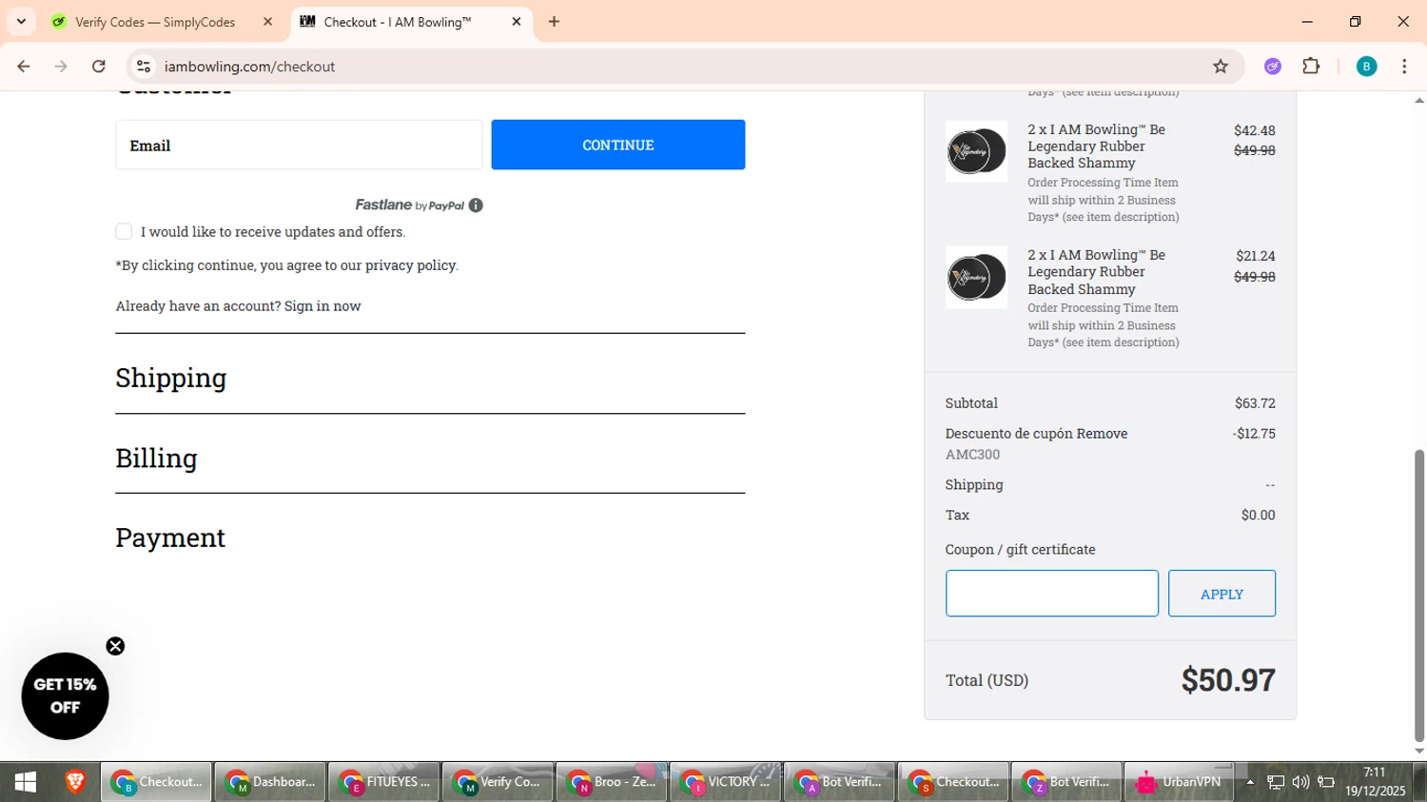Close the Checkout - I AM Bowling tab
The width and height of the screenshot is (1427, 802).
(517, 22)
